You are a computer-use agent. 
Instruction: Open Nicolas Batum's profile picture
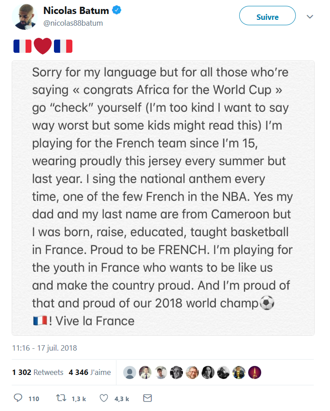click(x=24, y=16)
